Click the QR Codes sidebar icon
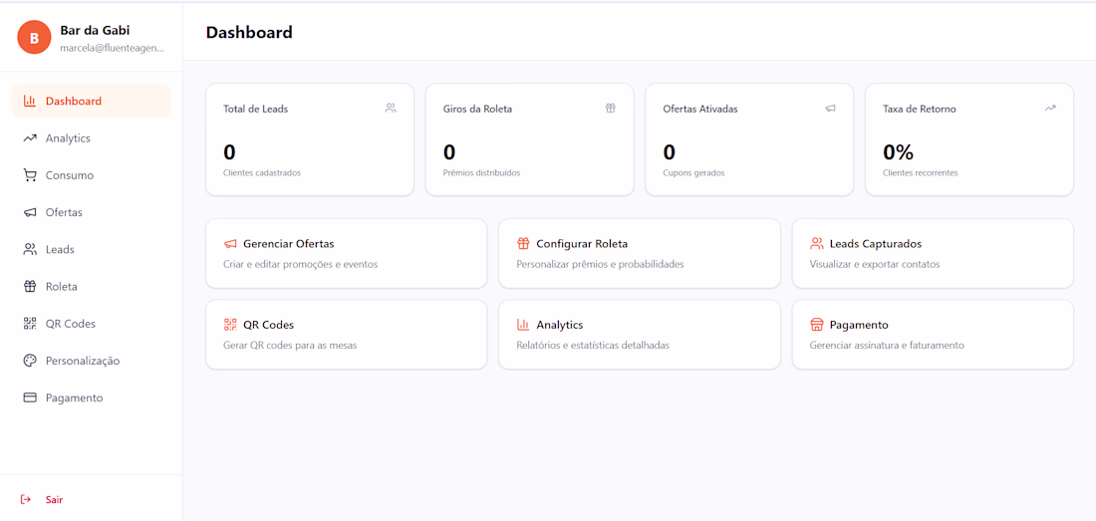1096x521 pixels. [x=29, y=324]
